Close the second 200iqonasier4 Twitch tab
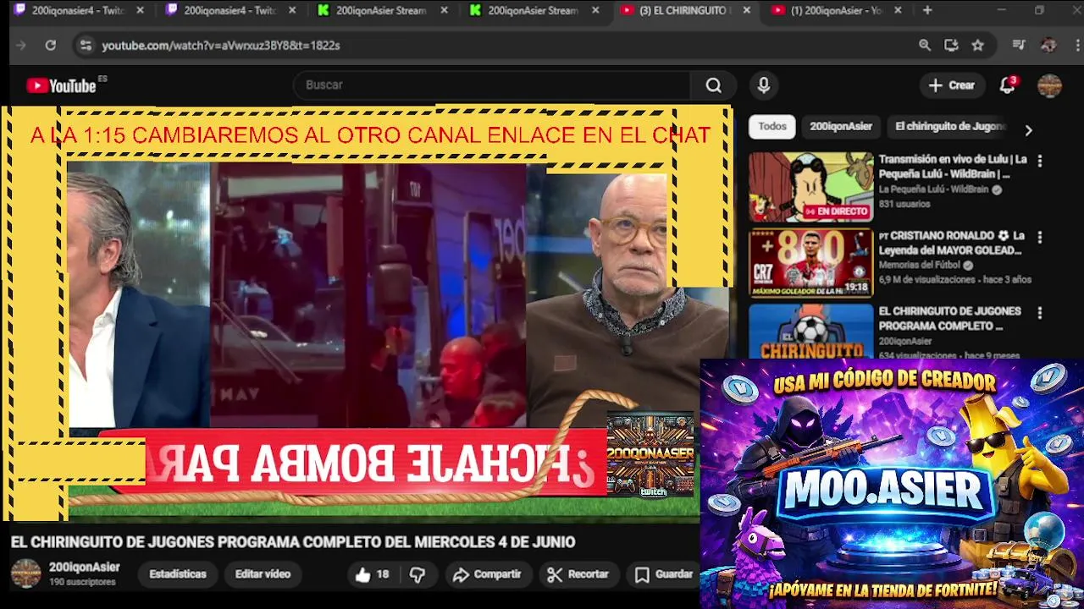Screen dimensions: 1084x609 point(291,10)
